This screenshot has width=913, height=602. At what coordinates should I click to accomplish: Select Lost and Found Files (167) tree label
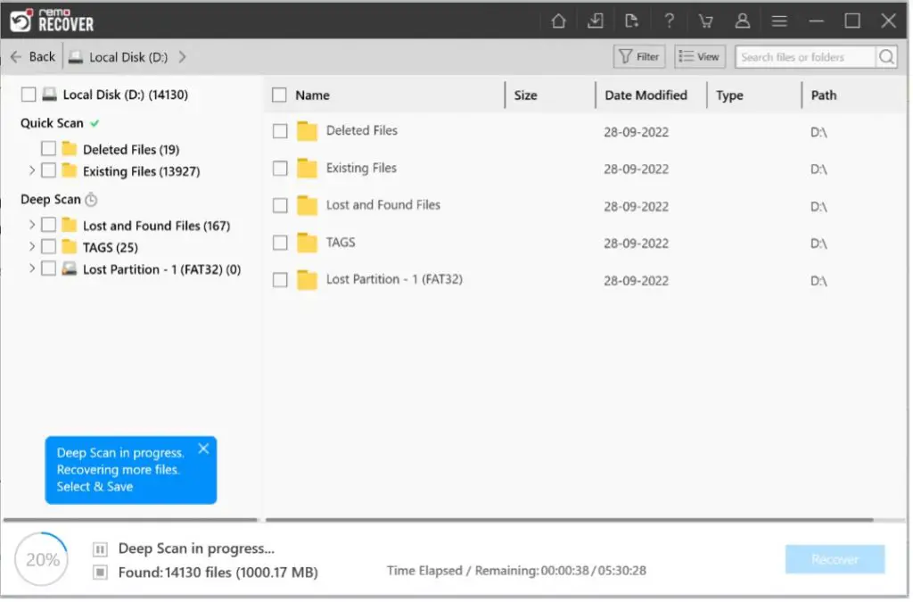click(x=157, y=227)
